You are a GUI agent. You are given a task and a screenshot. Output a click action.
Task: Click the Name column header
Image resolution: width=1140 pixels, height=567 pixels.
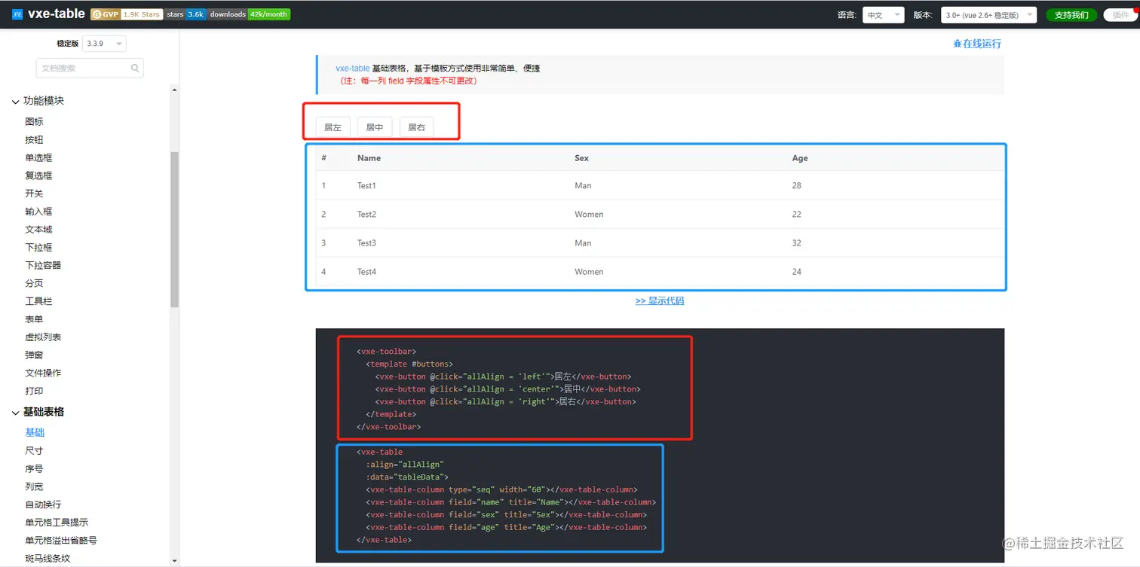click(x=369, y=158)
